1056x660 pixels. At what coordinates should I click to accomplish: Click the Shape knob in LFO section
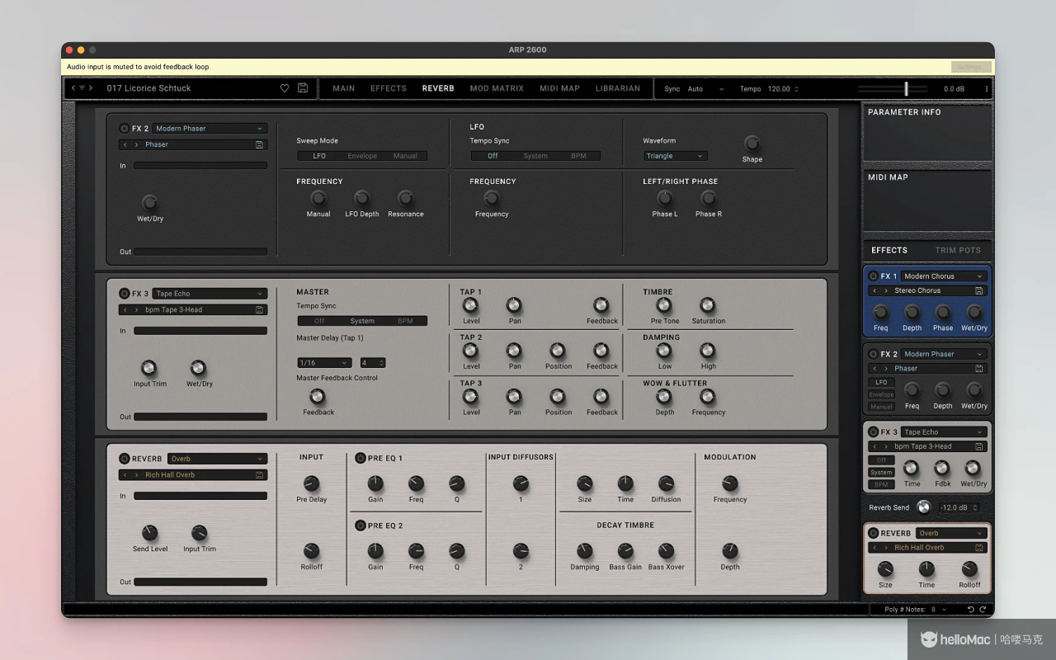pyautogui.click(x=752, y=143)
